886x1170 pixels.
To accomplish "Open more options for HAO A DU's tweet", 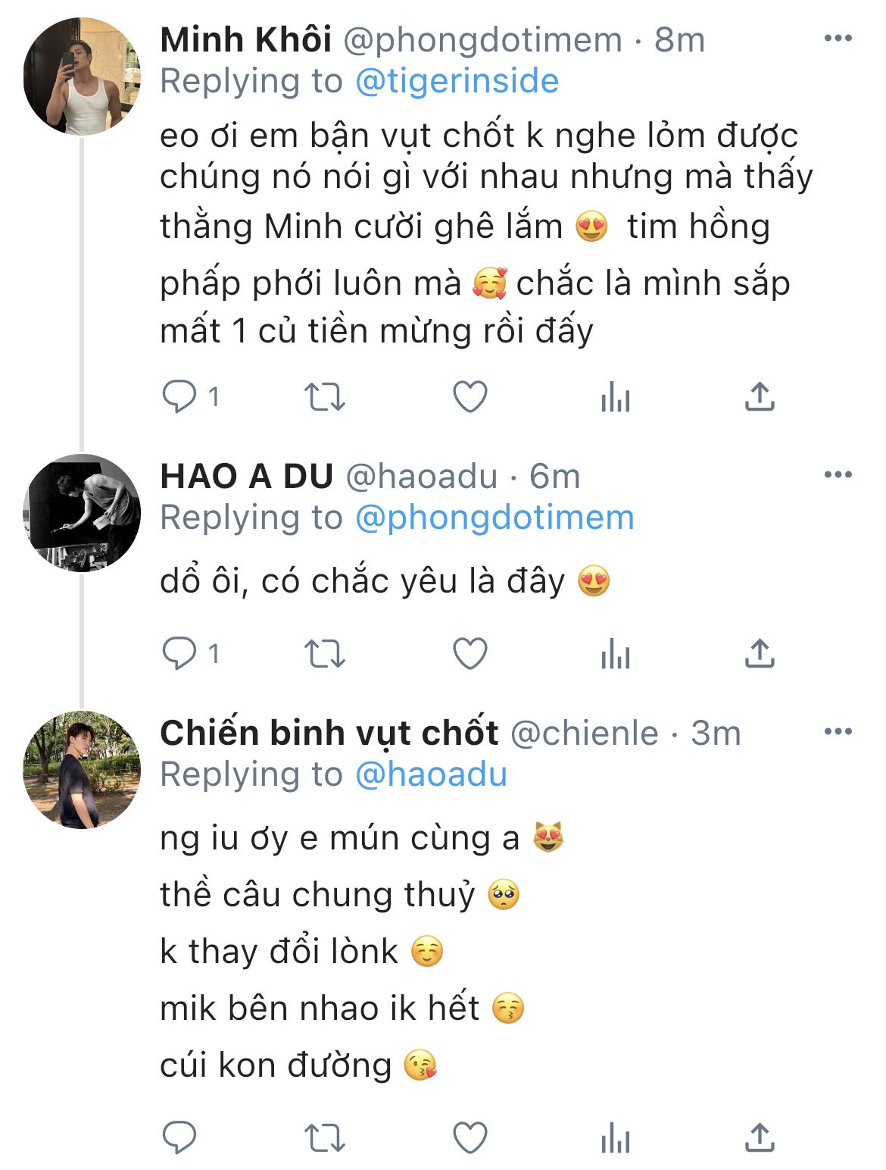I will point(838,475).
